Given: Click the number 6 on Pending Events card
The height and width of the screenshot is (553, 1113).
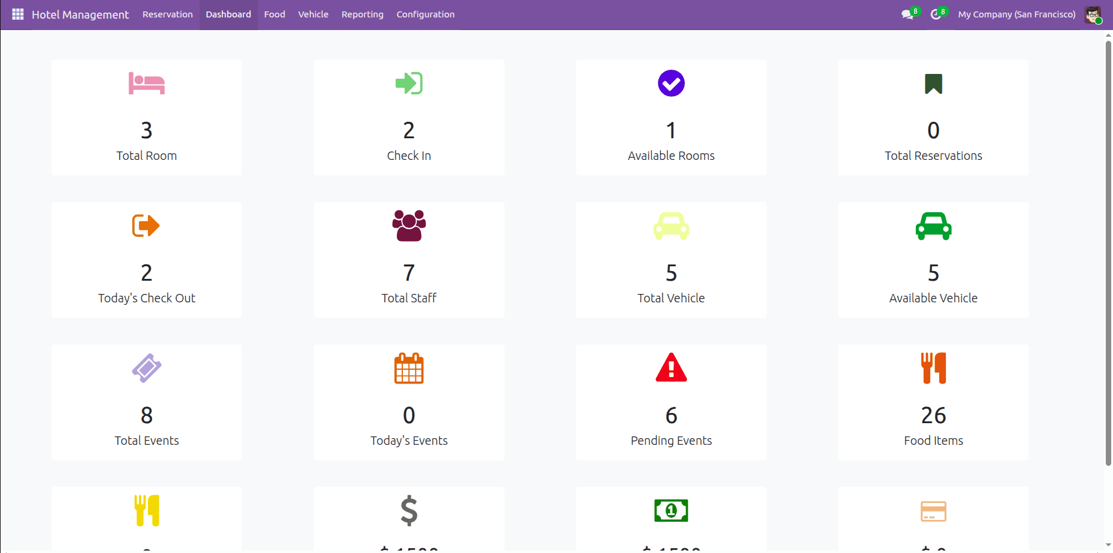Looking at the screenshot, I should click(671, 415).
